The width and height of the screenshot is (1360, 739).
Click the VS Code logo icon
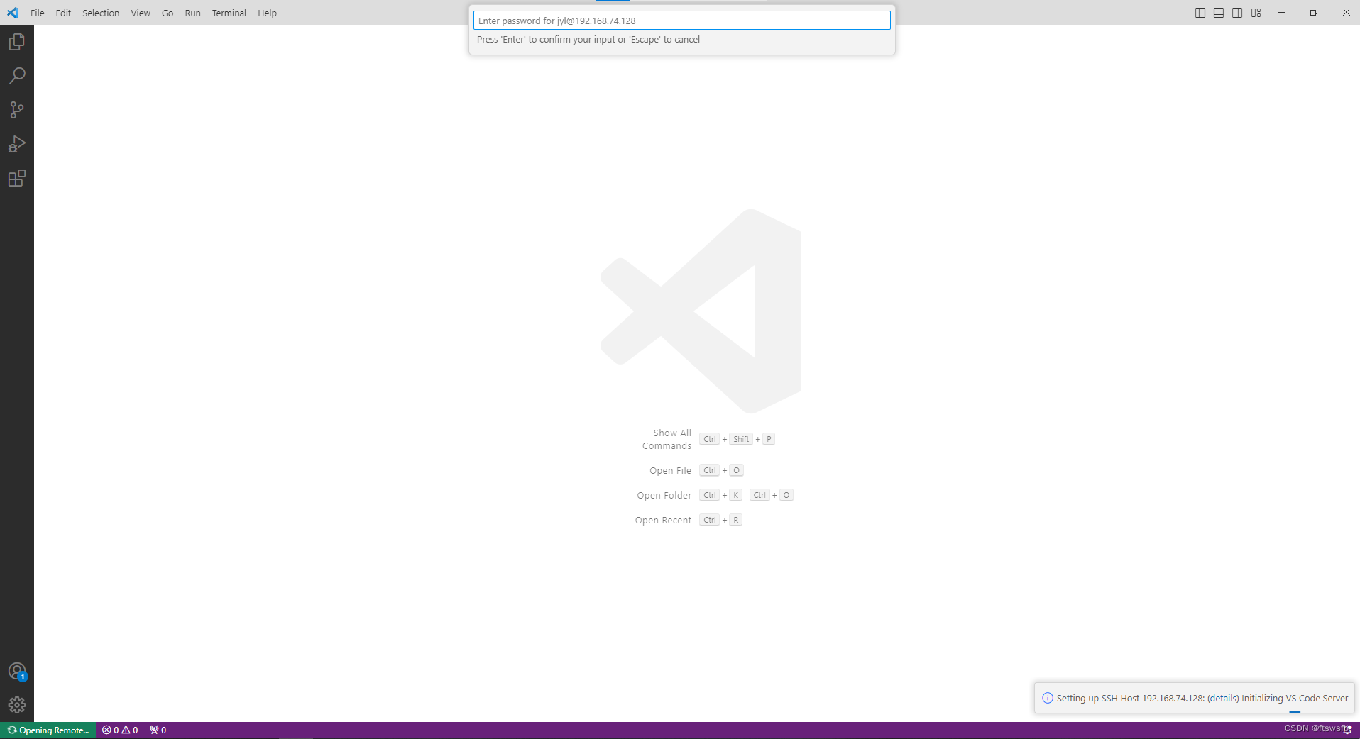(13, 13)
